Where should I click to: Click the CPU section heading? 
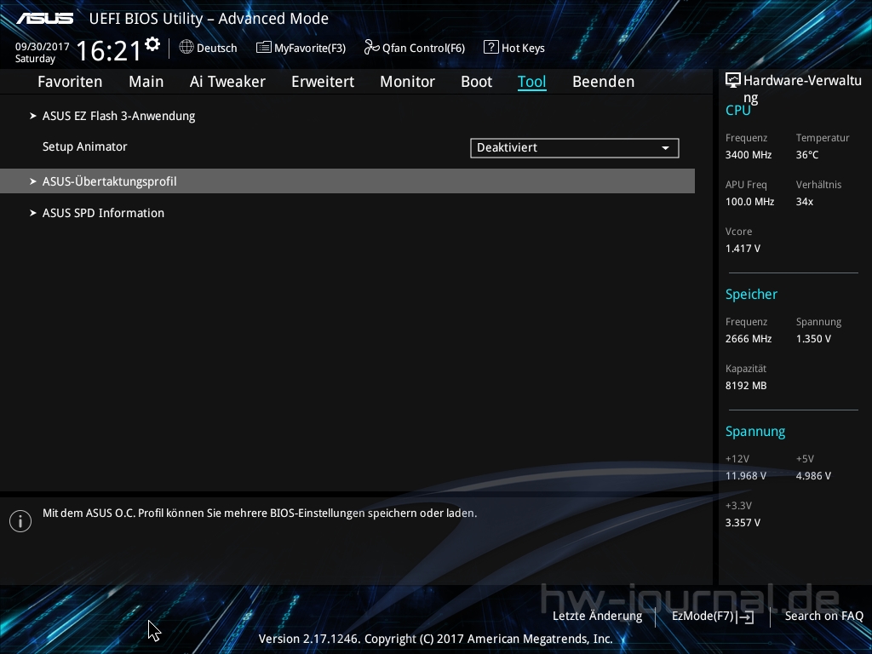738,110
